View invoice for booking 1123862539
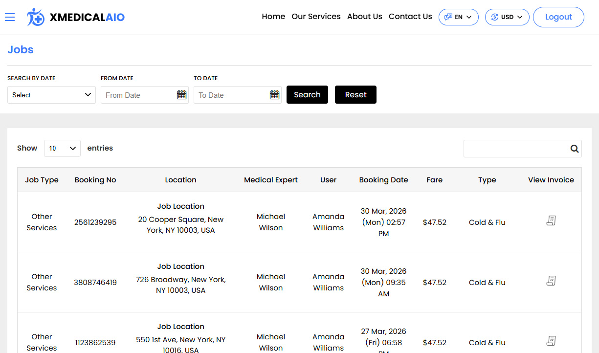The image size is (599, 353). click(x=551, y=341)
